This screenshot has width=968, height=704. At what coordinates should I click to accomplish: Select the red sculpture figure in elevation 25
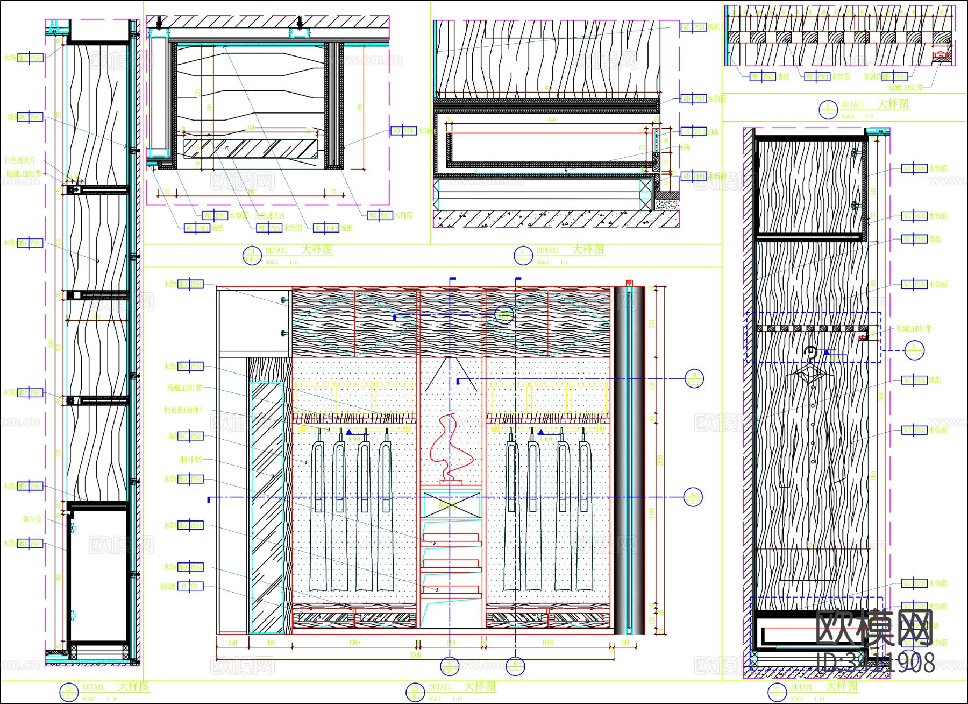[x=451, y=448]
